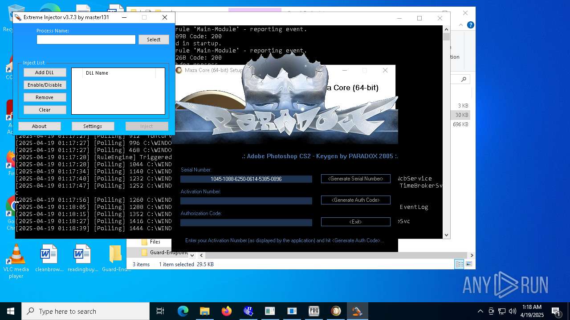Click the network icon in system tray
The height and width of the screenshot is (320, 570).
(x=502, y=311)
